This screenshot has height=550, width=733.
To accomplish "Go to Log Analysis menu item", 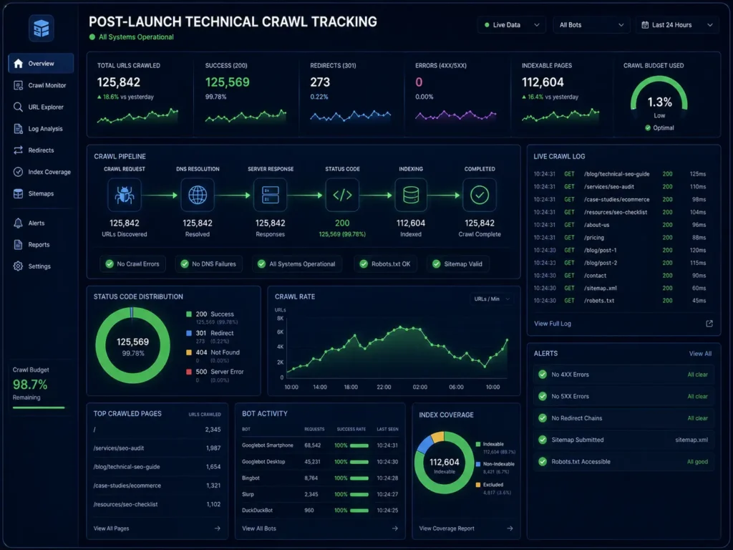I will click(41, 129).
